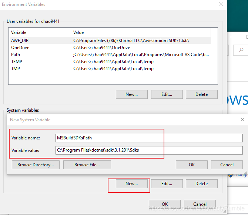Image resolution: width=248 pixels, height=215 pixels.
Task: Click Delete under System variables
Action: pyautogui.click(x=201, y=184)
